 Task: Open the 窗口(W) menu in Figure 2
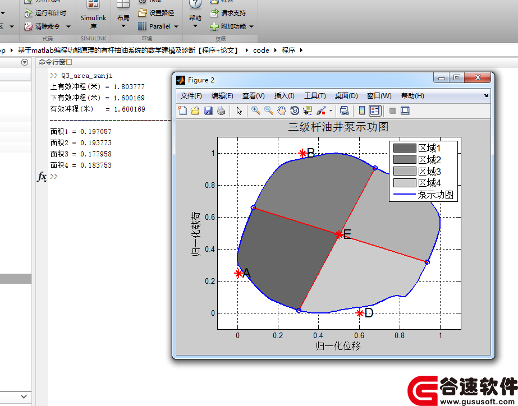(x=379, y=96)
